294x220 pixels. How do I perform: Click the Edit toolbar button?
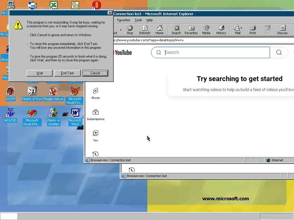click(x=268, y=30)
